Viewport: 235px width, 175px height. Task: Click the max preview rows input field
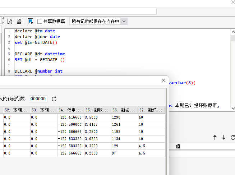pyautogui.click(x=38, y=99)
